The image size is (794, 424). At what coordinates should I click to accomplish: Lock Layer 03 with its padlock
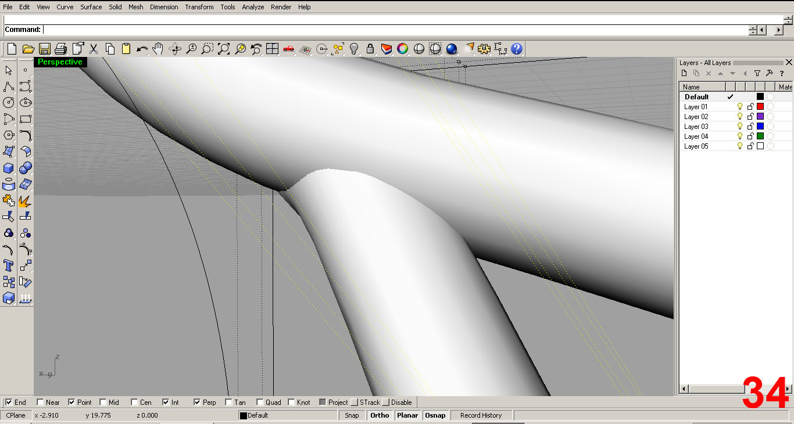click(x=750, y=127)
